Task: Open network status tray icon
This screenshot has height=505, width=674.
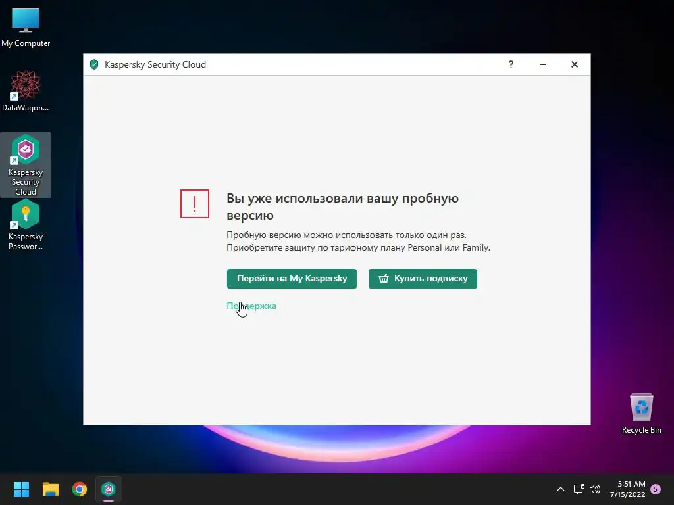Action: (579, 489)
